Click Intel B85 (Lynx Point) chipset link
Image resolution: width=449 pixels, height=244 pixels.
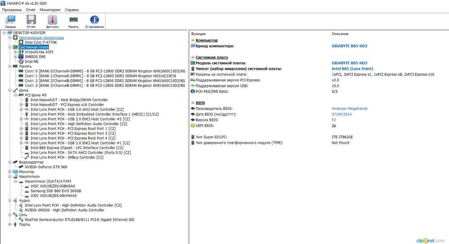(x=352, y=69)
